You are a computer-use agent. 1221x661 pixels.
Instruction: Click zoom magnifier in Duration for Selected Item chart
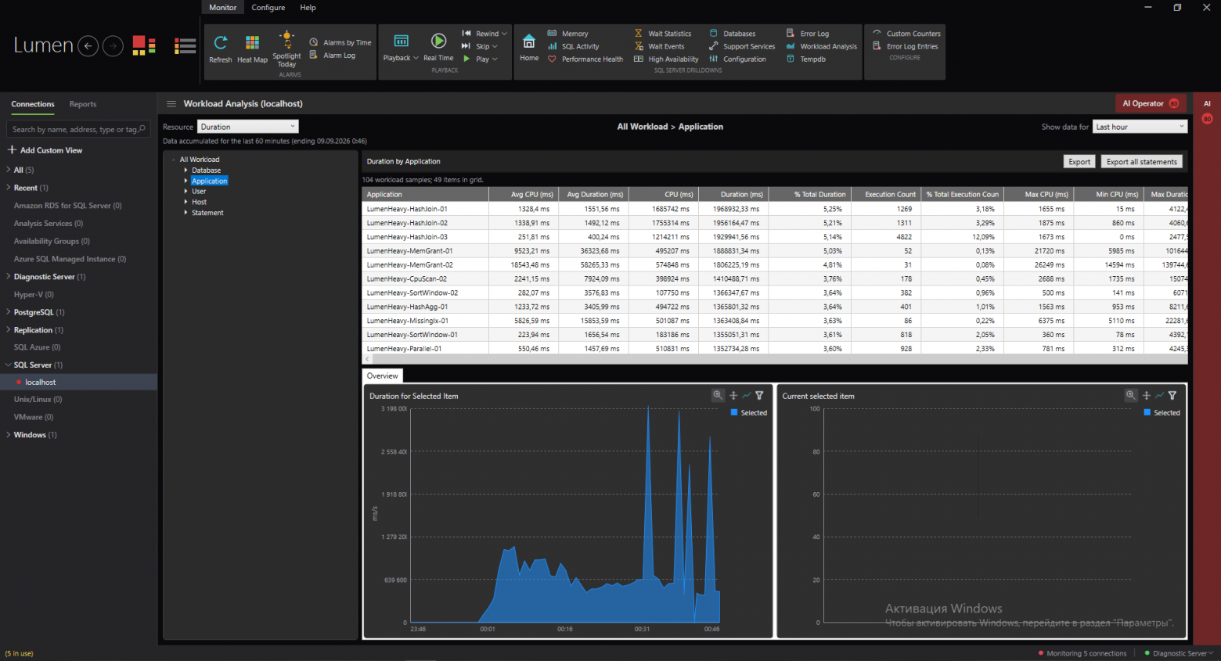[718, 396]
